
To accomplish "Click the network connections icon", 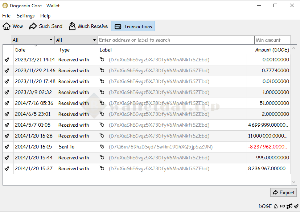I will click(x=289, y=206).
